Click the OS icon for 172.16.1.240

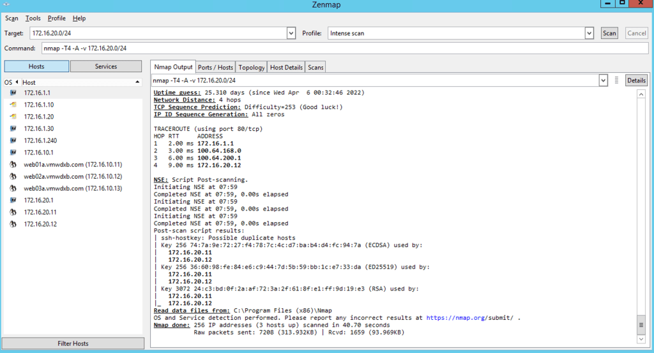(x=12, y=140)
